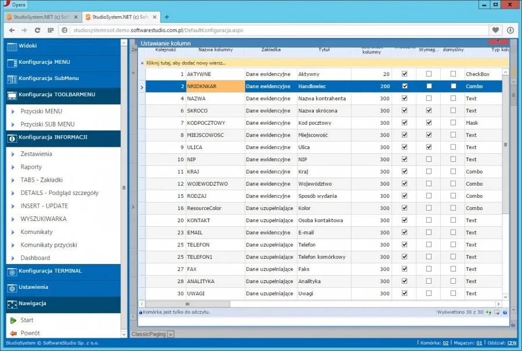The width and height of the screenshot is (522, 351).
Task: Open the Konfiguracja MENU sidebar section
Action: click(x=63, y=62)
